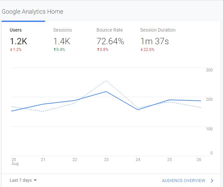The width and height of the screenshot is (223, 187).
Task: Click the 200 y-axis label
Action: click(x=209, y=99)
